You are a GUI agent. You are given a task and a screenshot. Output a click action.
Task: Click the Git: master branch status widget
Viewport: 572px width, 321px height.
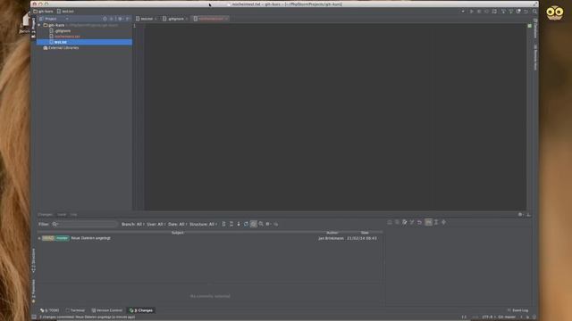click(507, 317)
